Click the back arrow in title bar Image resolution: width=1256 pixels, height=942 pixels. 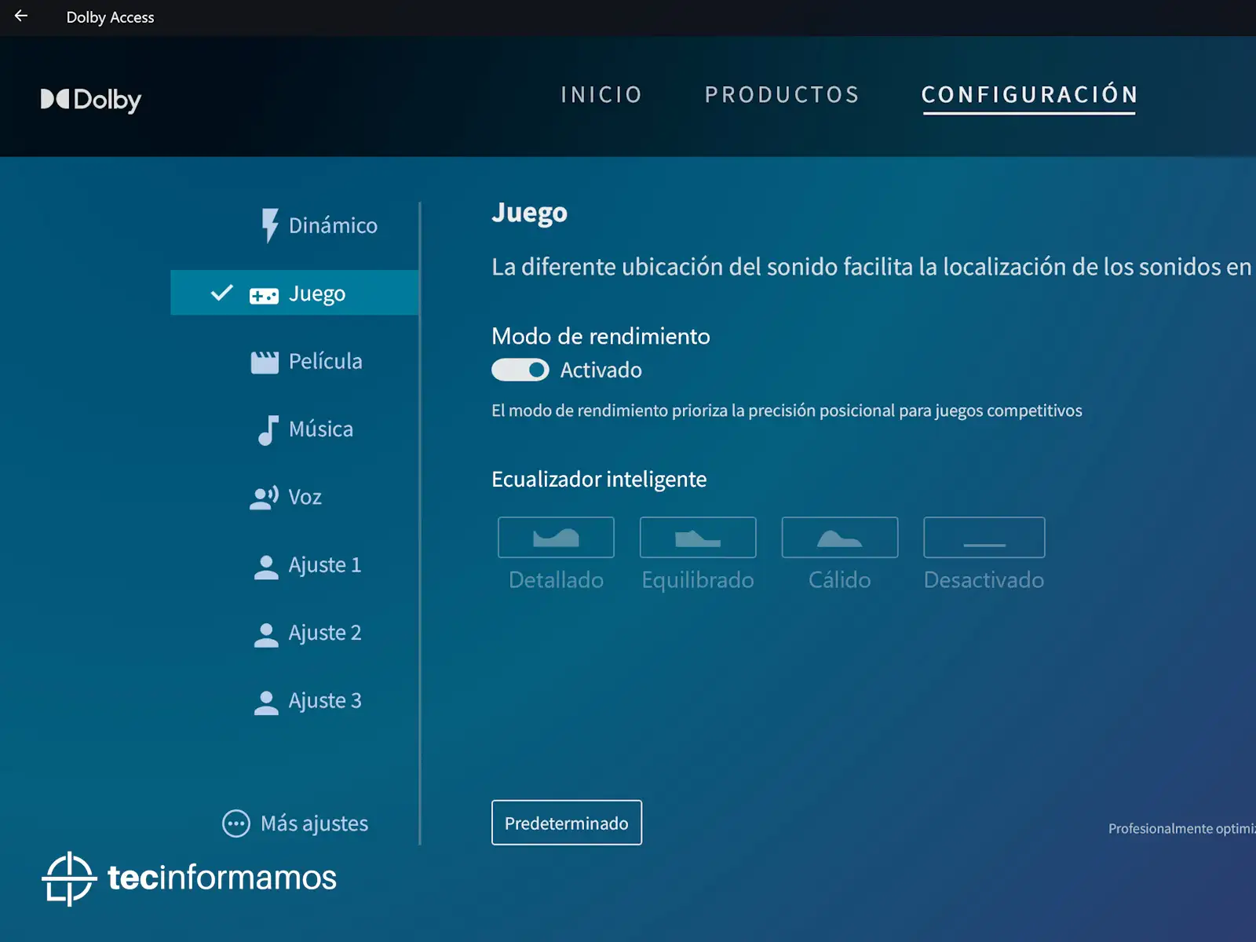pos(21,16)
